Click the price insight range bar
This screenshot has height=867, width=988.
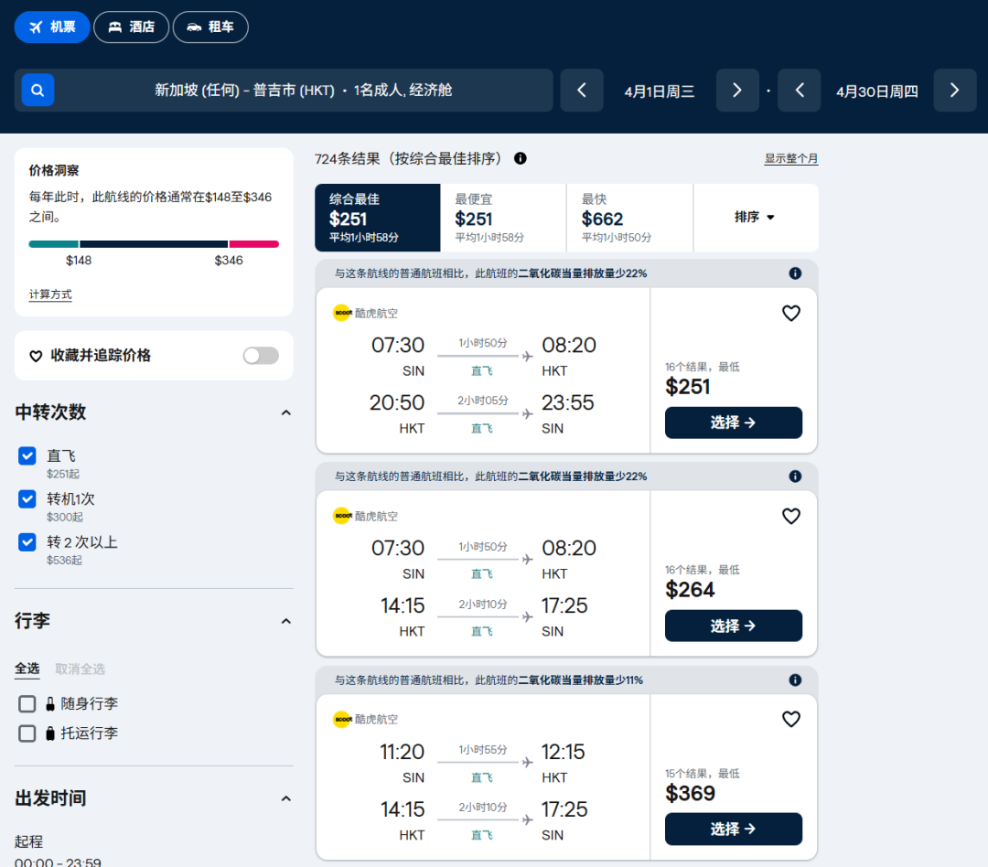(154, 244)
